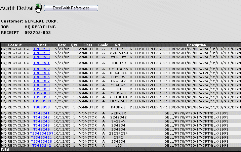The height and width of the screenshot is (152, 241).
Task: Open asset link T992003
Action: pyautogui.click(x=41, y=93)
